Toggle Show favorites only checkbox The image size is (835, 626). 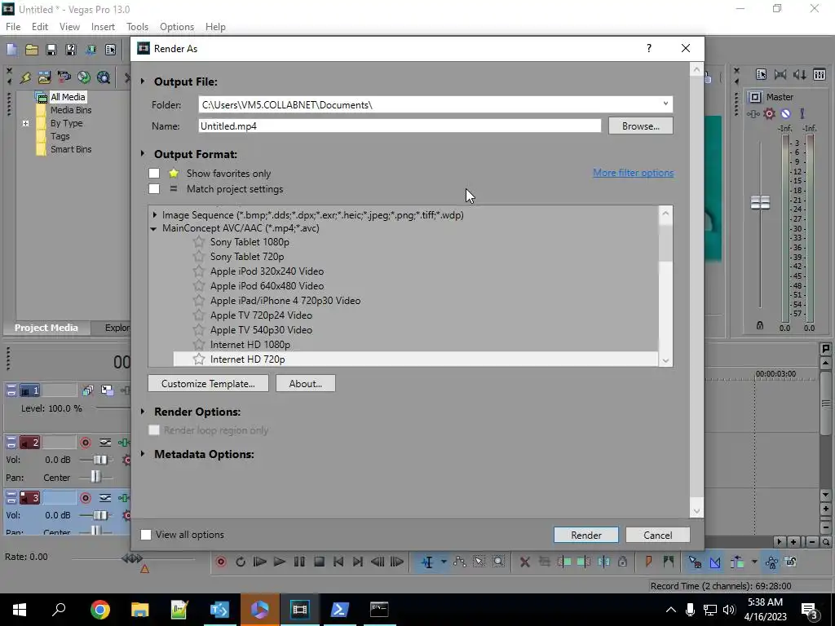click(x=154, y=174)
